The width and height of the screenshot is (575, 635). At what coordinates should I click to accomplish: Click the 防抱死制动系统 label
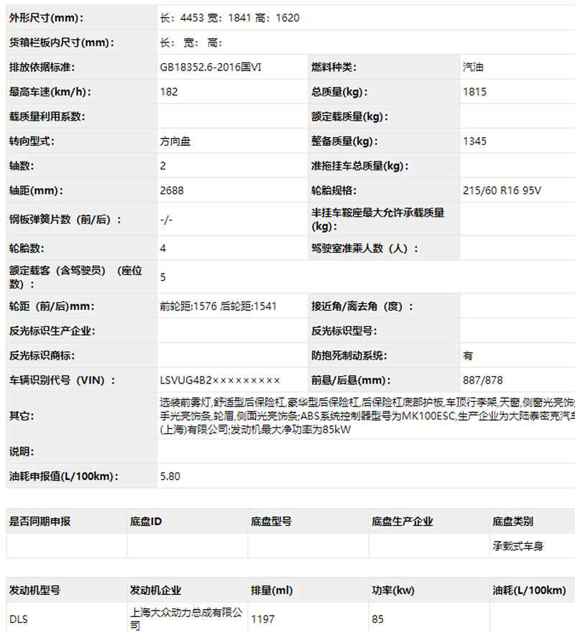(349, 356)
